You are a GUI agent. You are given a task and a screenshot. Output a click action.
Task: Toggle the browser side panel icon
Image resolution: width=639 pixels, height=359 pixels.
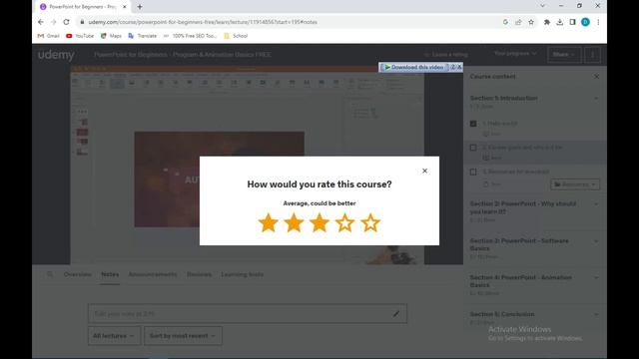pyautogui.click(x=572, y=22)
